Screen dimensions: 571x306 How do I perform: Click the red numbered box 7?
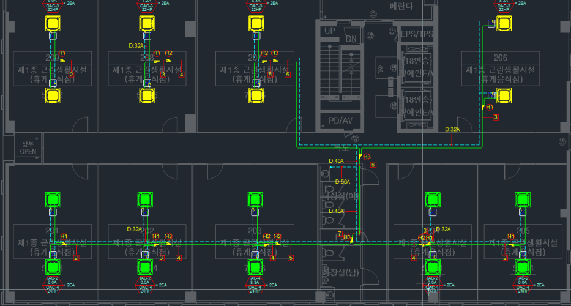[338, 234]
